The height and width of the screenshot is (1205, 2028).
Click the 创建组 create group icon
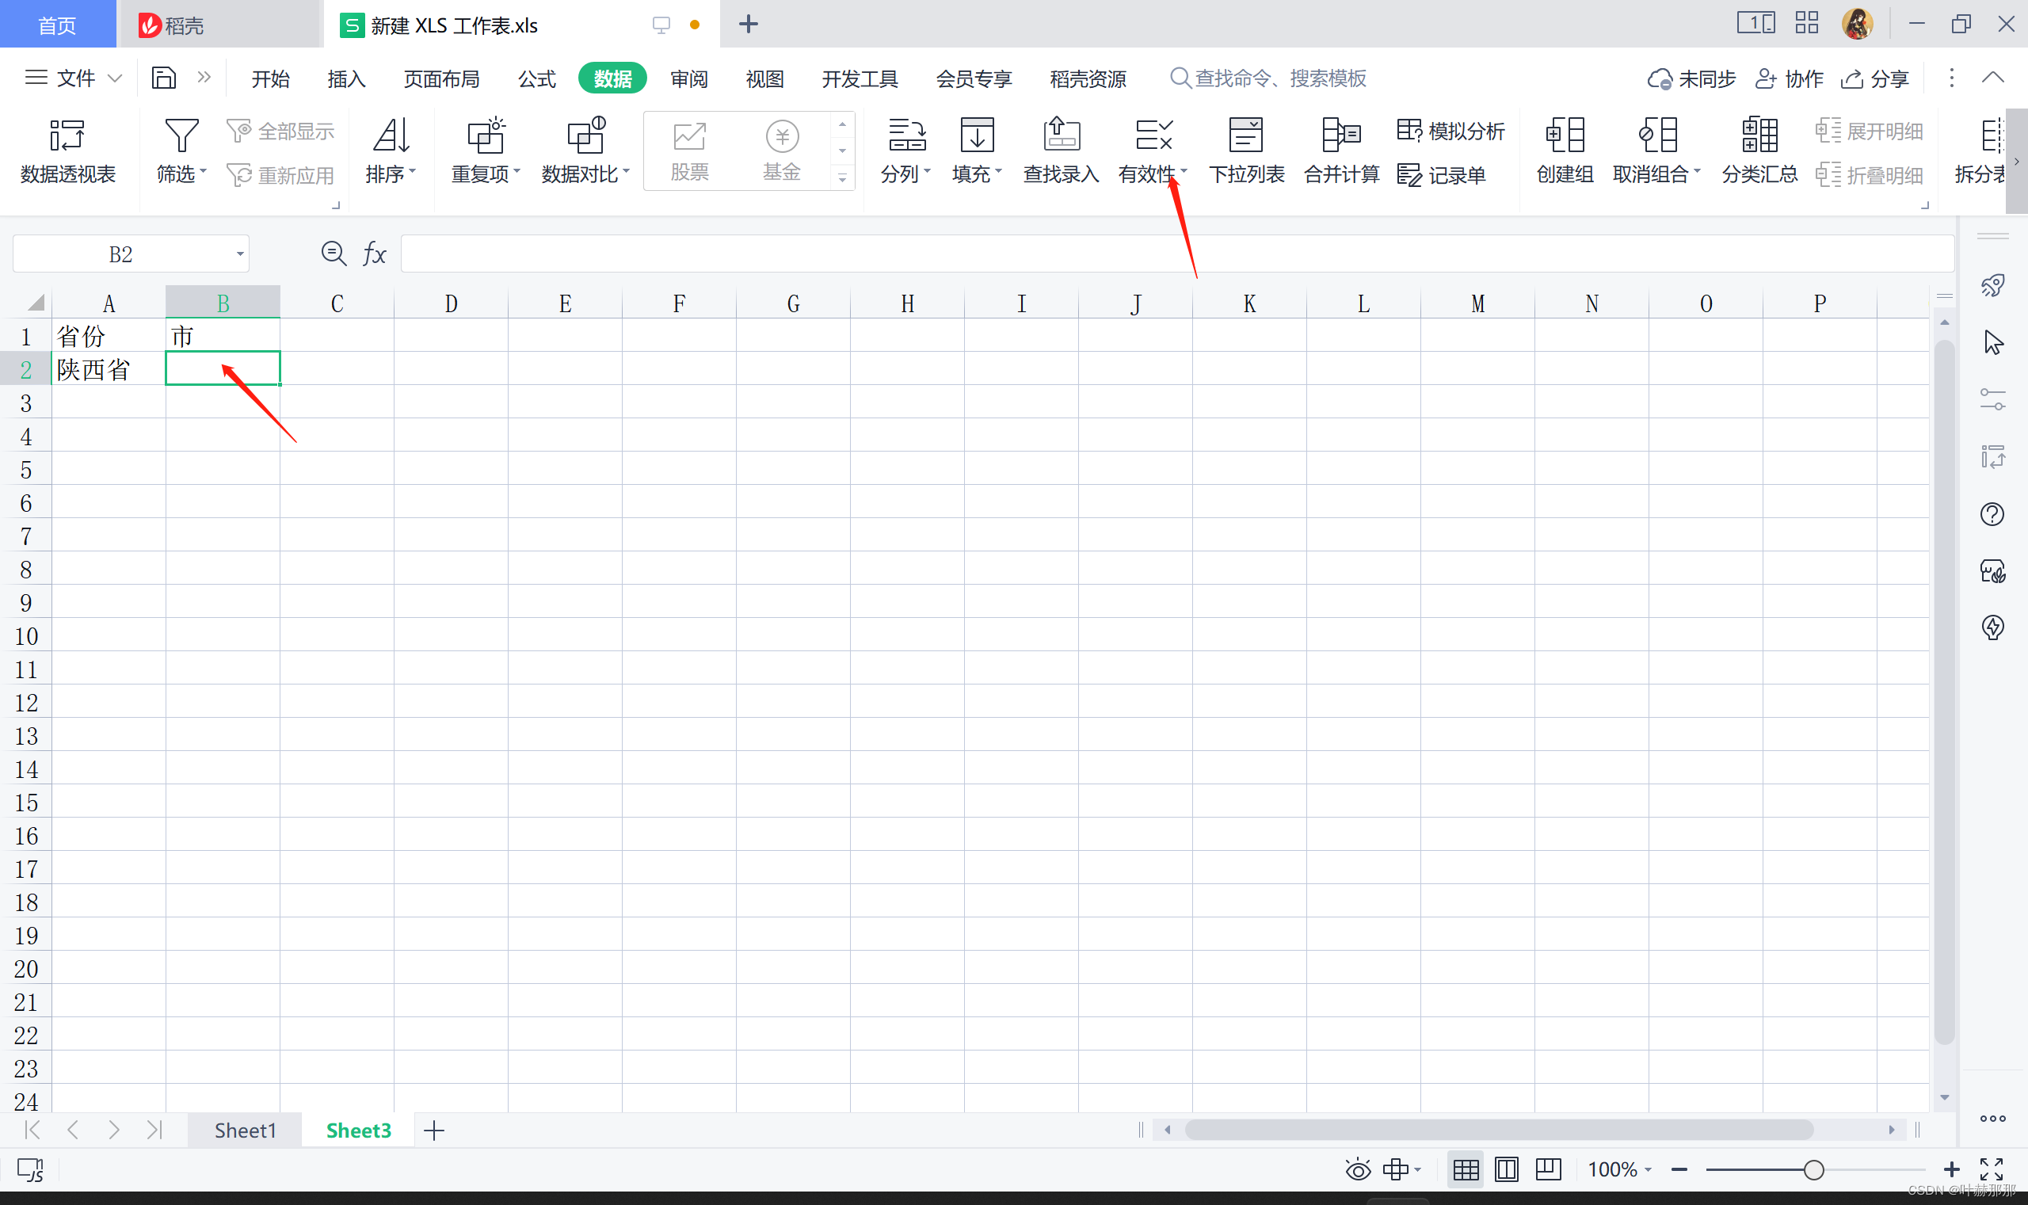click(1565, 136)
